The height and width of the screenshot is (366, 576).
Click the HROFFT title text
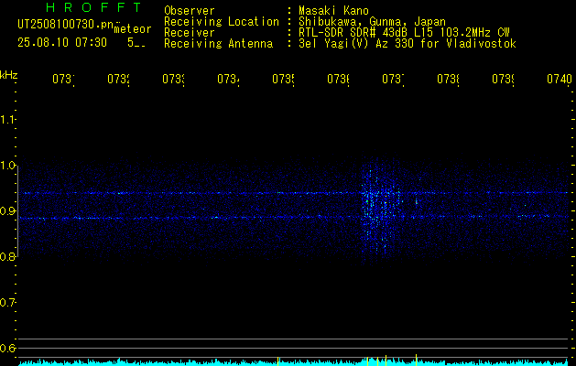tap(93, 7)
